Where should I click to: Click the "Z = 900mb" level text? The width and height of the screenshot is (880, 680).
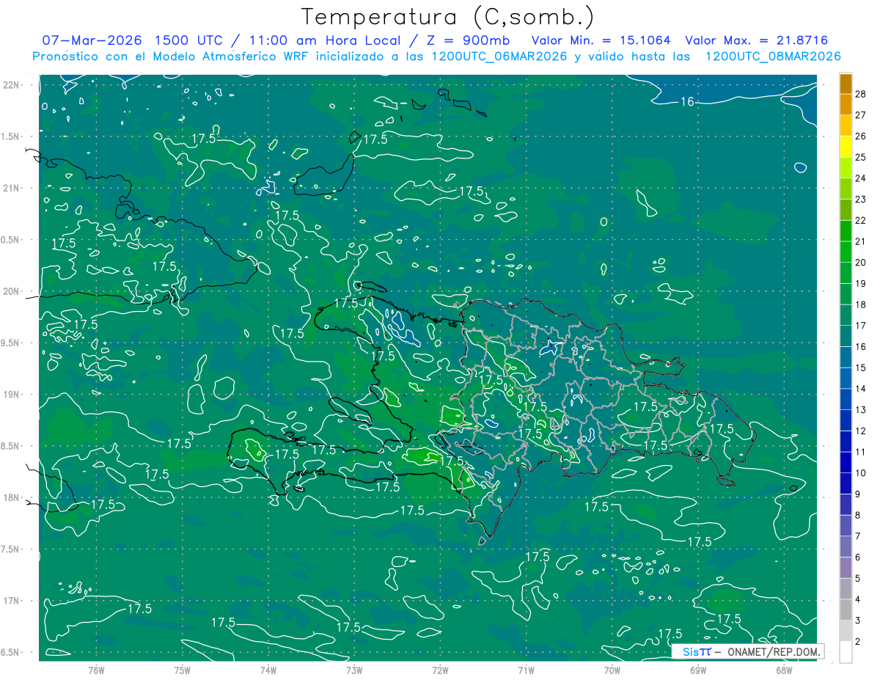click(x=466, y=40)
